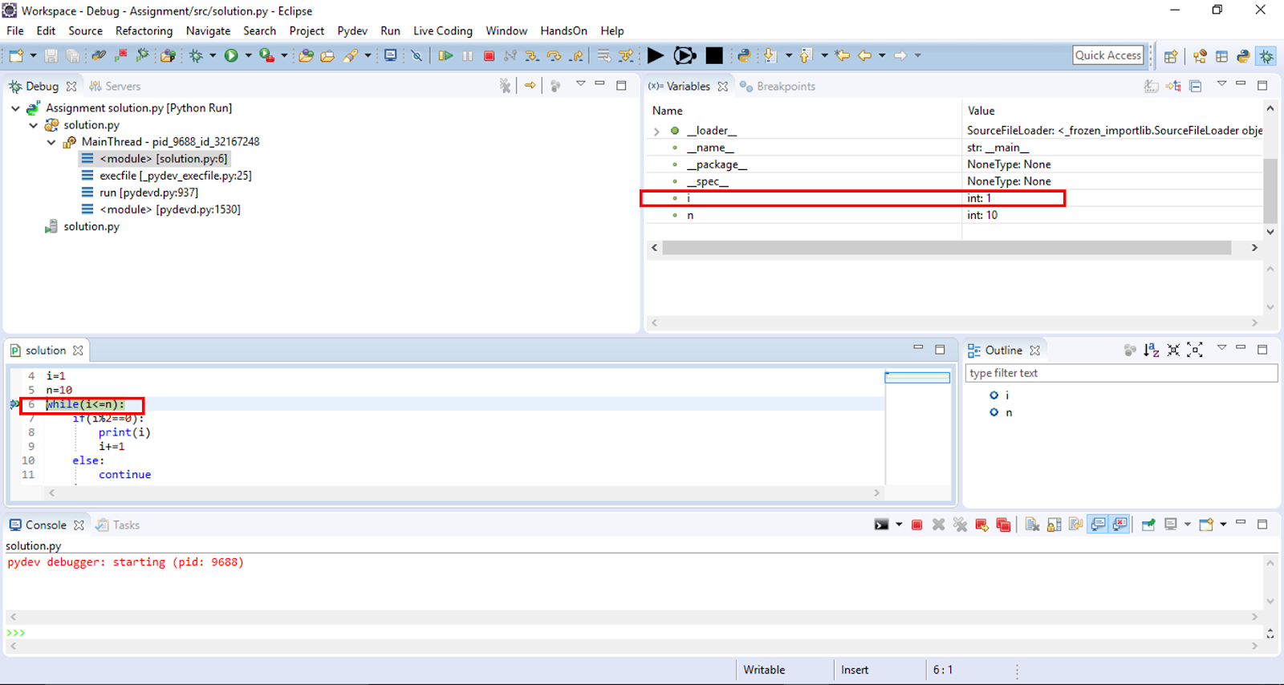Open the Refactoring menu
Viewport: 1284px width, 685px height.
(144, 30)
